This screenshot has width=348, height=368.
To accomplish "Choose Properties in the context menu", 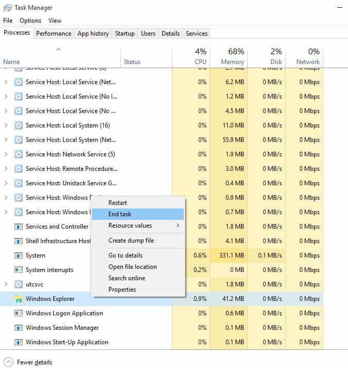I will 138,290.
